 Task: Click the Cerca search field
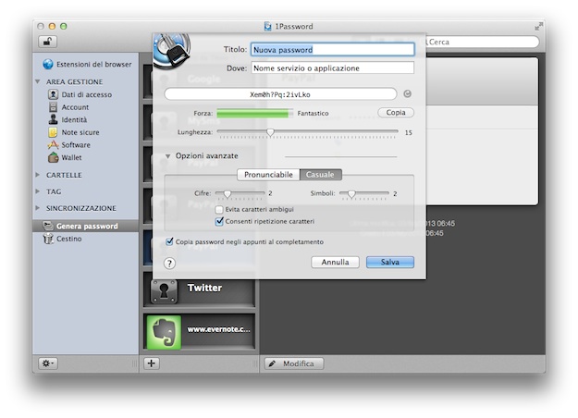[x=481, y=42]
